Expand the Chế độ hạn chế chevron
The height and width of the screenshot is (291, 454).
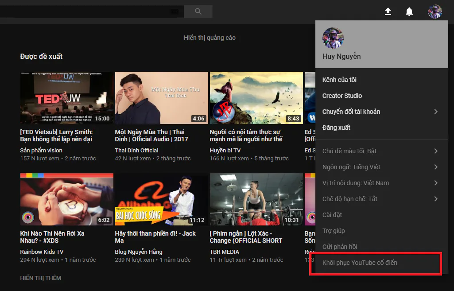pyautogui.click(x=436, y=198)
